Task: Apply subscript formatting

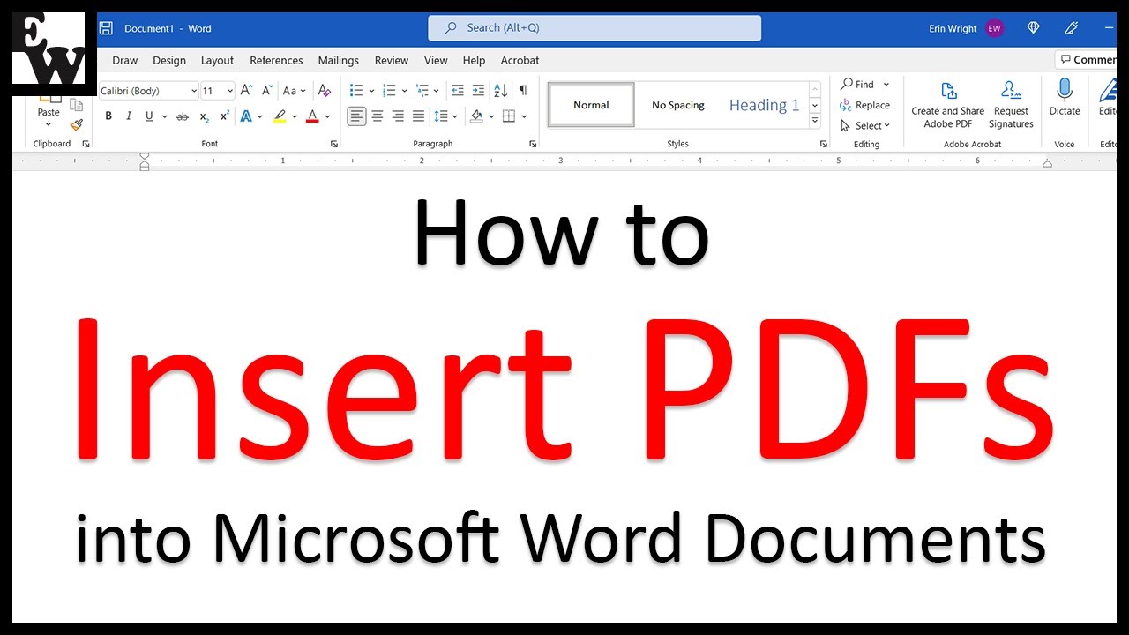Action: (x=204, y=116)
